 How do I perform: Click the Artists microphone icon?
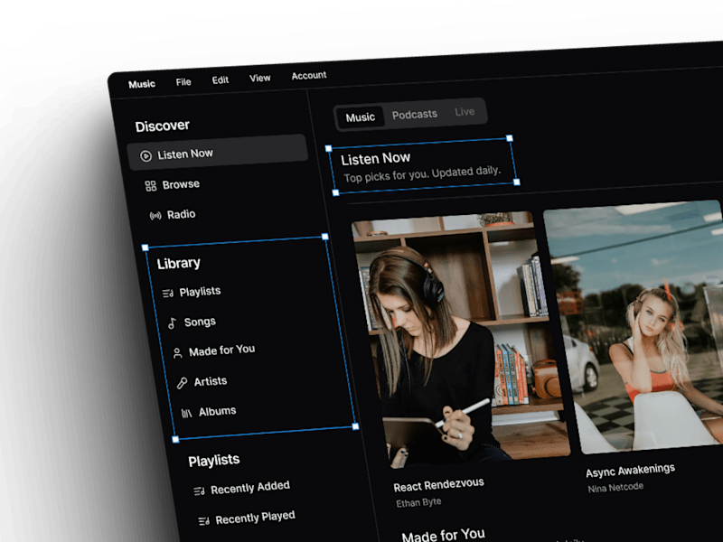point(183,383)
